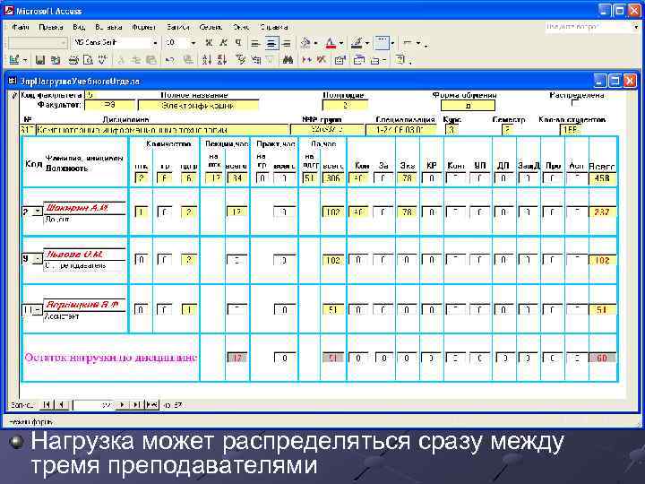This screenshot has width=645, height=484.
Task: Toggle the Распределена checkbox
Action: [575, 103]
